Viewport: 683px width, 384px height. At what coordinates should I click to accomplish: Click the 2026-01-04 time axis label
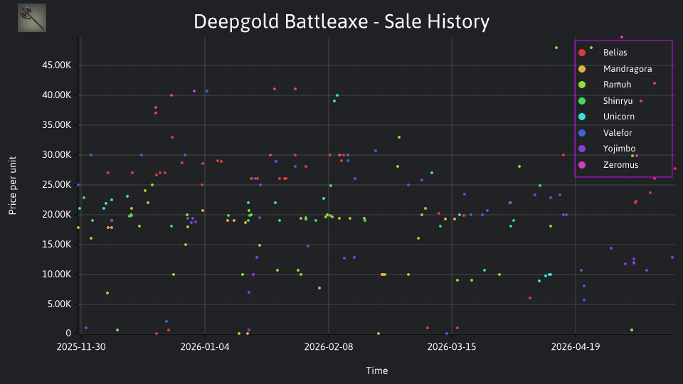coord(205,347)
